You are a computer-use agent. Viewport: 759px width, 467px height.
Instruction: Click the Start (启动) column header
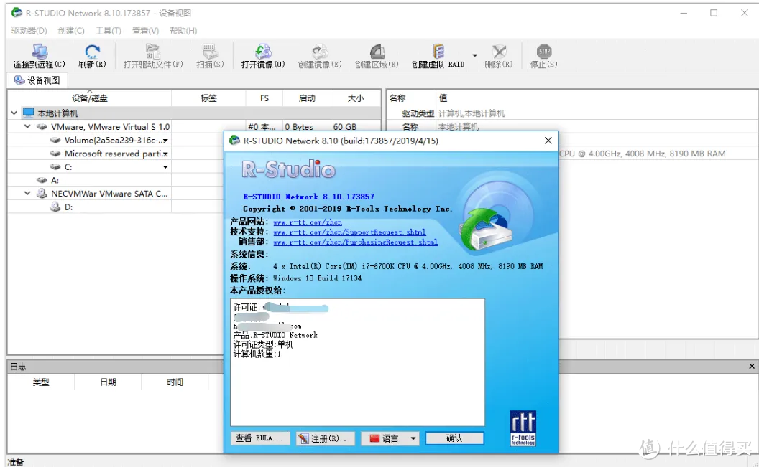tap(307, 98)
